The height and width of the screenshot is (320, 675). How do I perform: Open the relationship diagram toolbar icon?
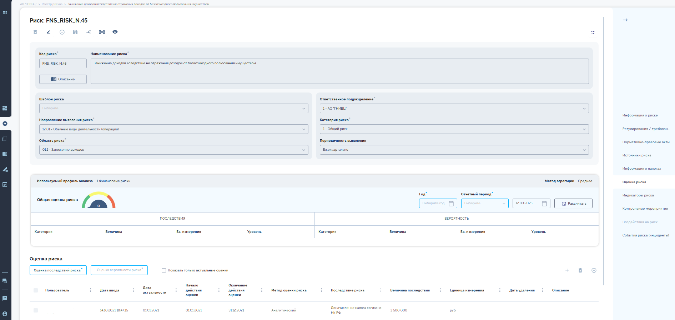click(102, 32)
